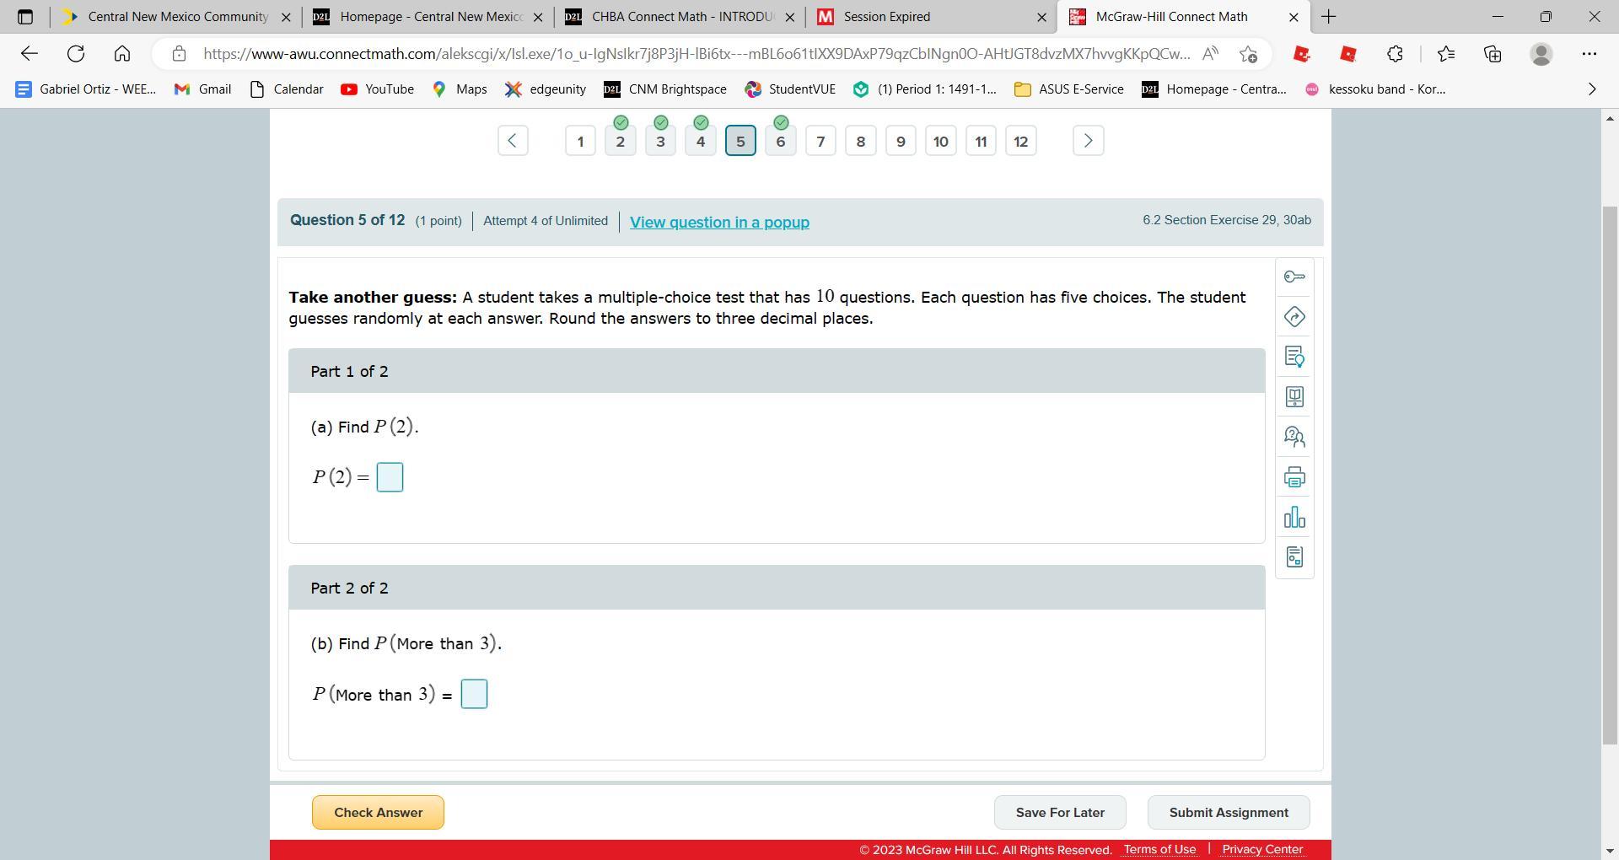This screenshot has width=1619, height=860.
Task: Add this page to favorites star icon
Action: 1249,54
